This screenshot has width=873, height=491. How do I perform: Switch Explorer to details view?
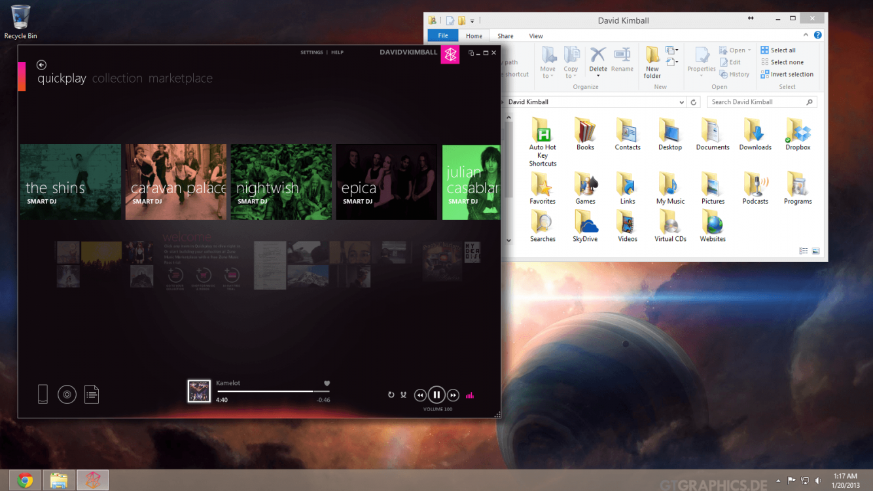(x=804, y=251)
